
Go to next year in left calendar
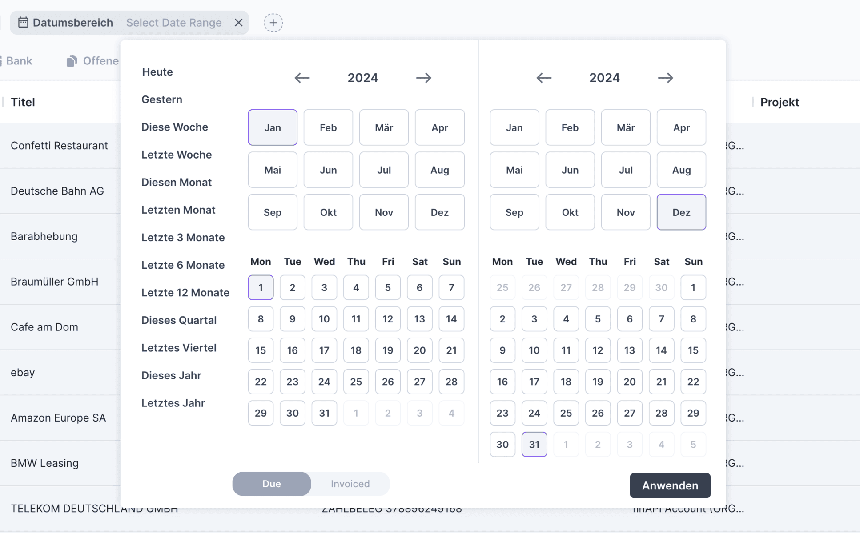pos(423,78)
